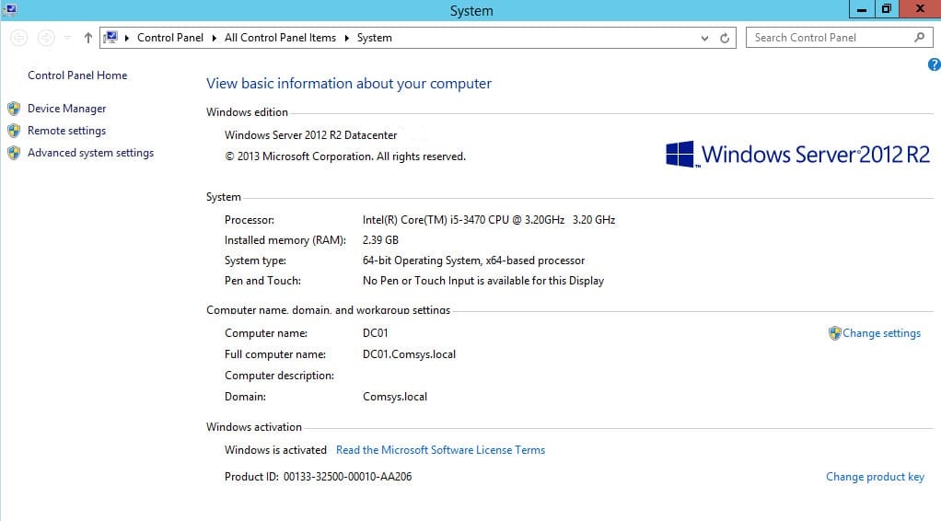The image size is (941, 521).
Task: Select the Control Panel breadcrumb
Action: pyautogui.click(x=172, y=38)
